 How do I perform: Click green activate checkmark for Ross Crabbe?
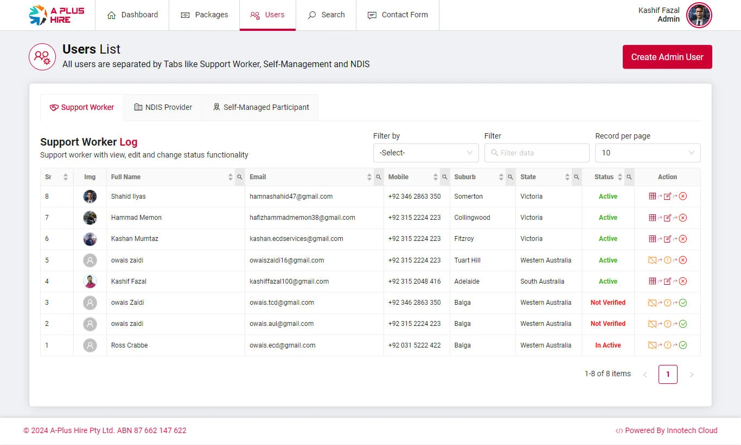(x=683, y=345)
